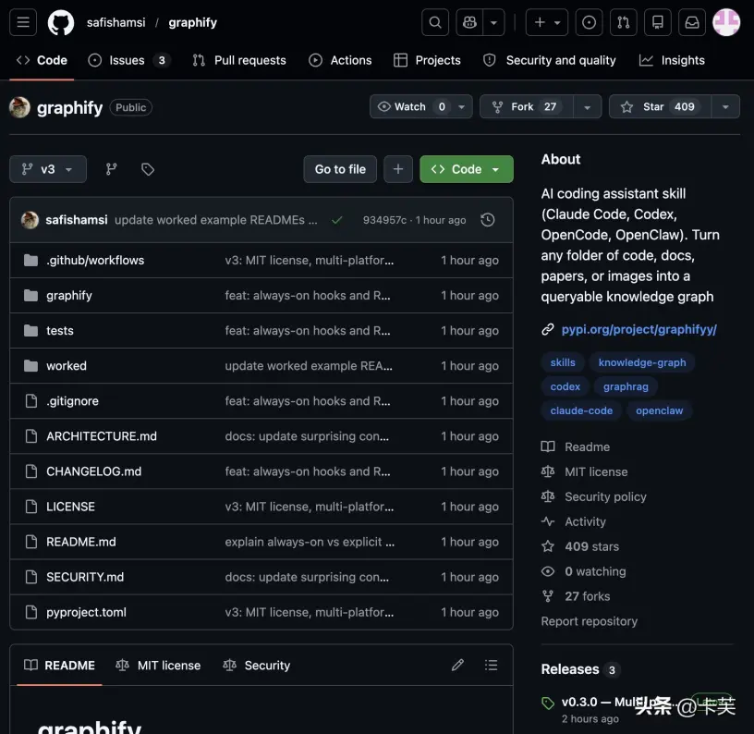Open the user profile avatar menu
The height and width of the screenshot is (734, 754).
(x=725, y=22)
